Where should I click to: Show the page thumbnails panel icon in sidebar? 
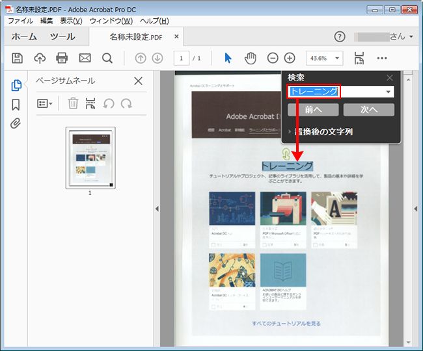click(x=16, y=85)
